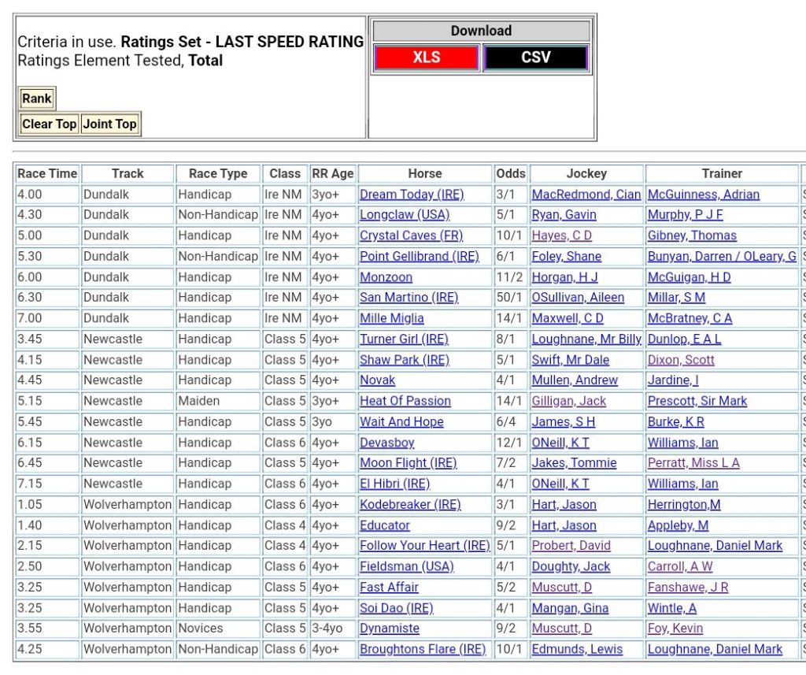806x675 pixels.
Task: Open trainer Prescott, Sir Mark link
Action: tap(697, 401)
